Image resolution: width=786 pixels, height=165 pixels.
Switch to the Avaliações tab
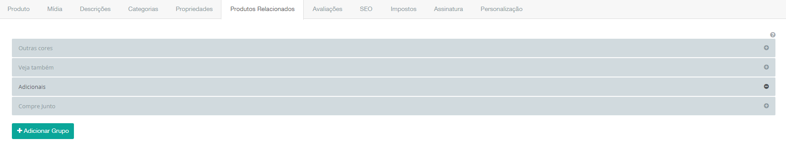coord(327,9)
